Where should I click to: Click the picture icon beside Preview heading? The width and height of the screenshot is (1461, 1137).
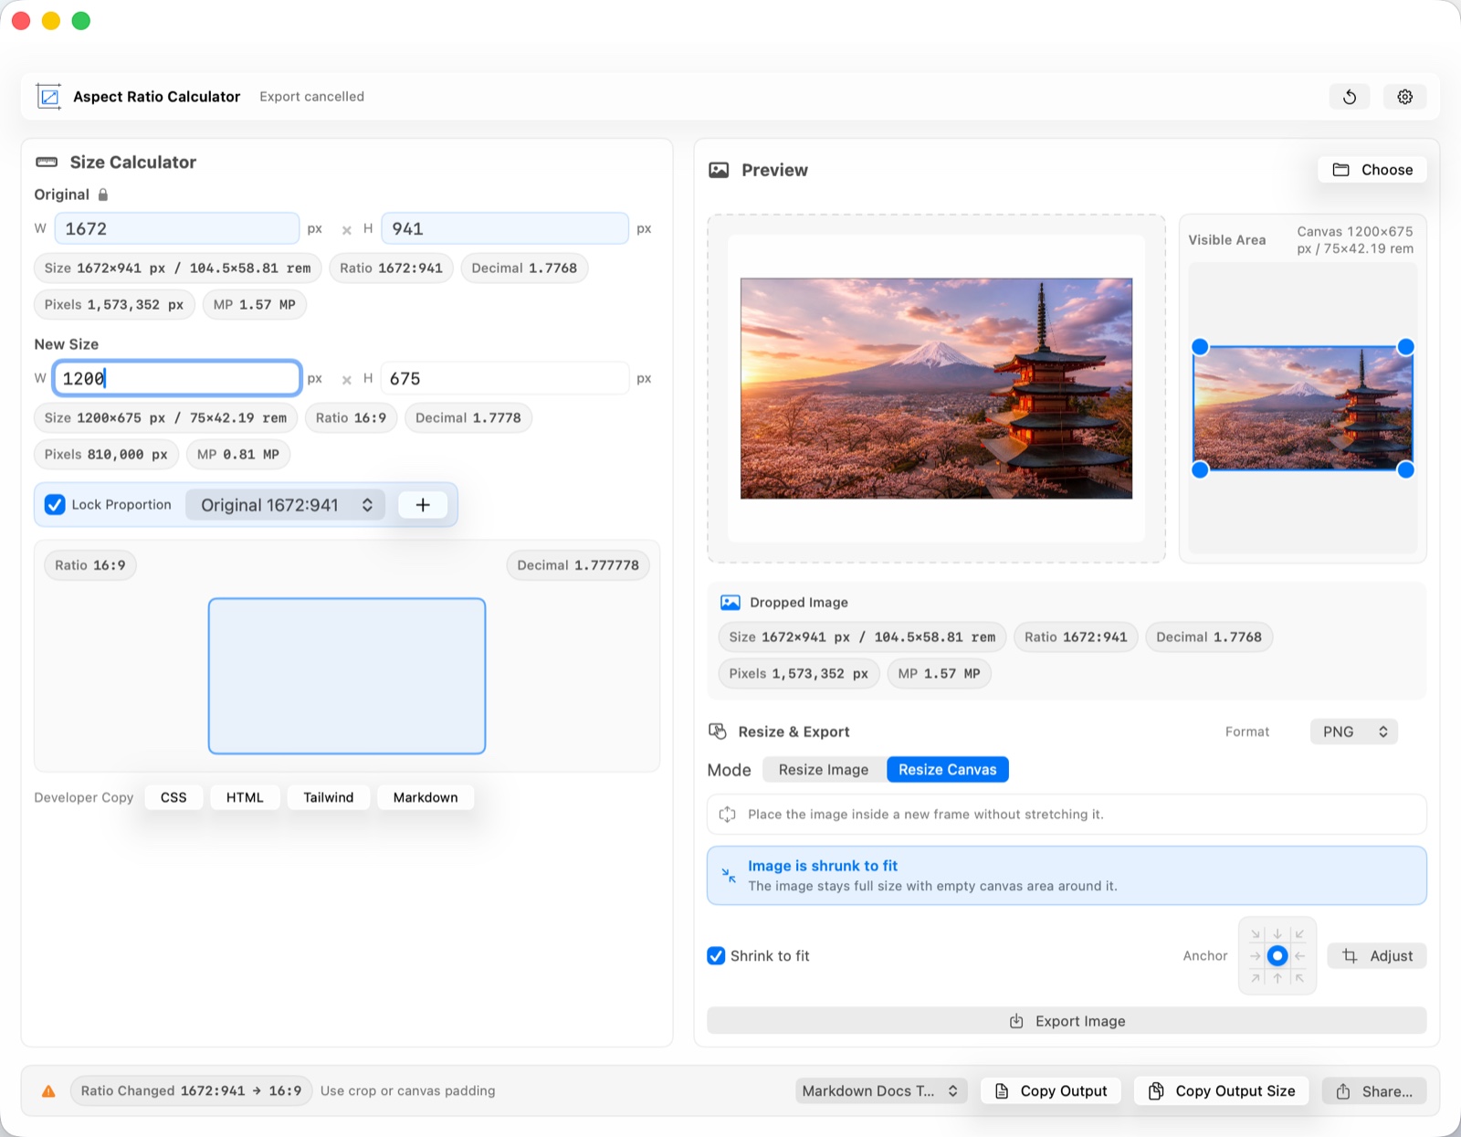point(720,170)
